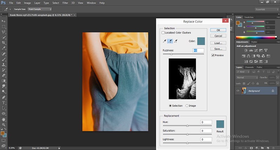280x150 pixels.
Task: Open the layer blend mode Normal dropdown
Action: pyautogui.click(x=247, y=77)
